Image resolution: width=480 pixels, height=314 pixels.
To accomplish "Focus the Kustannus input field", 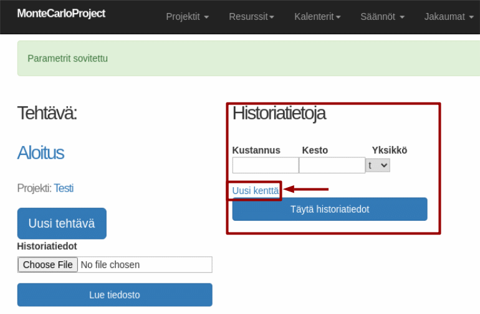I will pyautogui.click(x=266, y=165).
